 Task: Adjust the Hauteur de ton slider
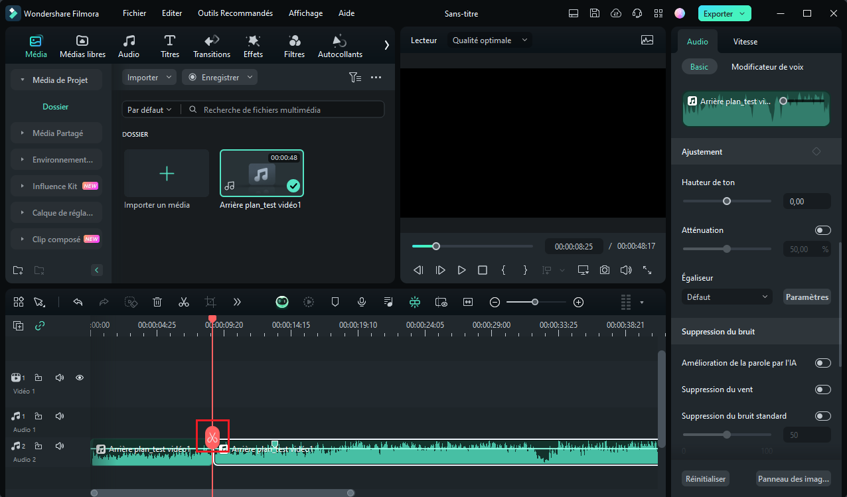727,201
